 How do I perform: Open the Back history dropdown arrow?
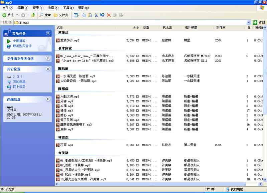pyautogui.click(x=17, y=15)
